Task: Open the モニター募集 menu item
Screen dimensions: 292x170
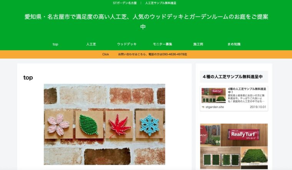Action: click(163, 44)
